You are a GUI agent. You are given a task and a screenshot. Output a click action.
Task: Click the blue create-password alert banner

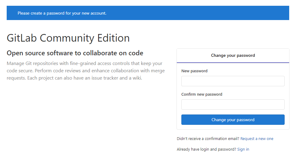pos(148,13)
